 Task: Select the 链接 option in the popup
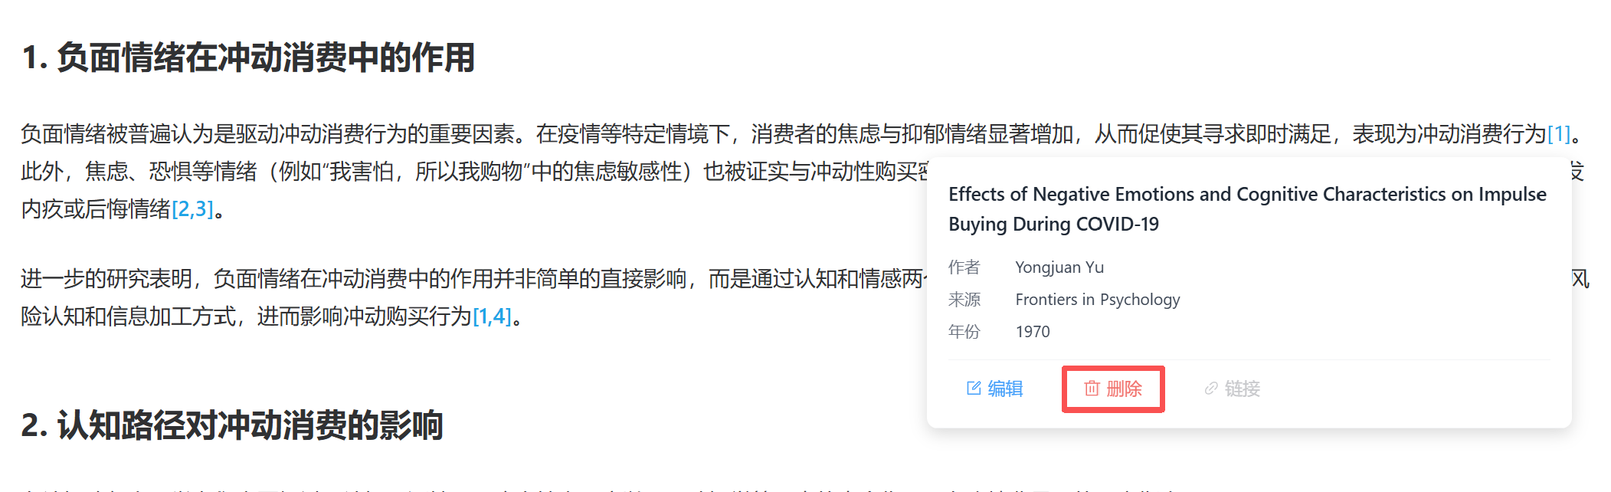coord(1242,389)
